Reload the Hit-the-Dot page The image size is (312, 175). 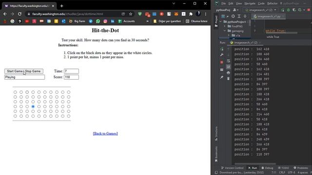[x=19, y=14]
